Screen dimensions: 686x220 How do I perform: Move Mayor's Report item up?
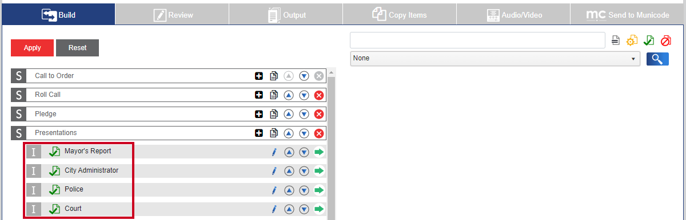pyautogui.click(x=289, y=152)
